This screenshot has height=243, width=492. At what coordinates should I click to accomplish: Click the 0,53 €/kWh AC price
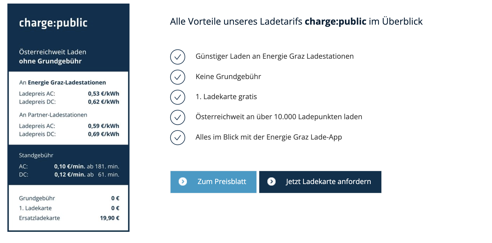103,94
